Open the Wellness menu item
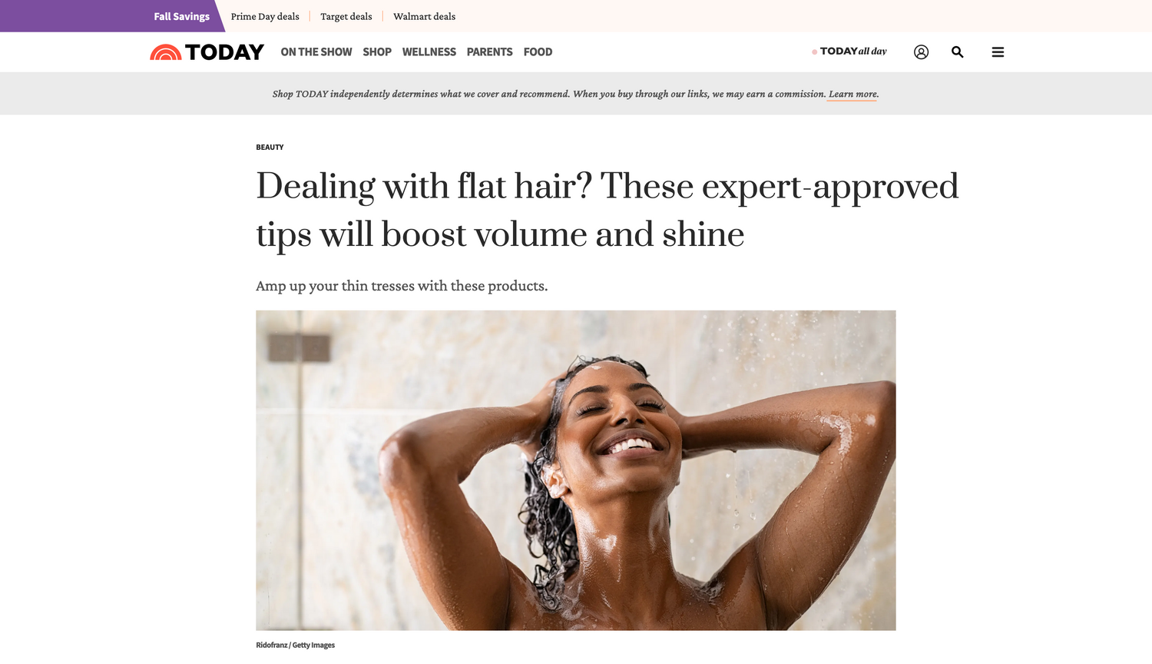The width and height of the screenshot is (1152, 664). pos(429,52)
